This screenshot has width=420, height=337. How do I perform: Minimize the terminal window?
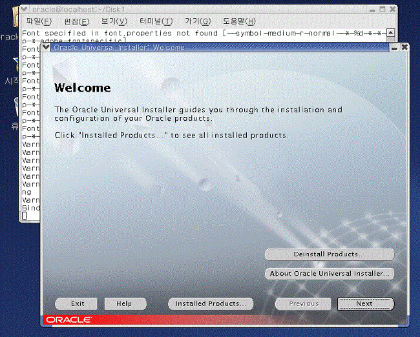point(372,10)
